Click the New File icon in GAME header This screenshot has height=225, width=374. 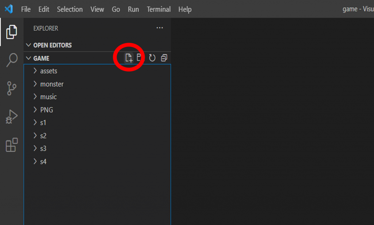point(129,58)
